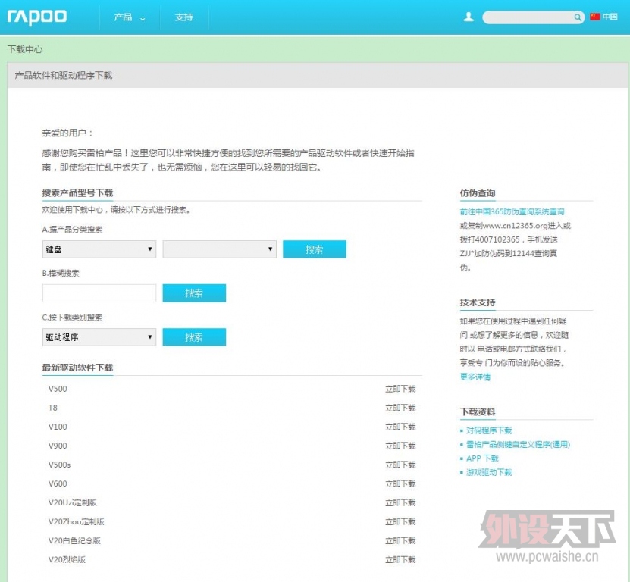The image size is (630, 582).
Task: Click the V500 driver entry
Action: click(58, 389)
